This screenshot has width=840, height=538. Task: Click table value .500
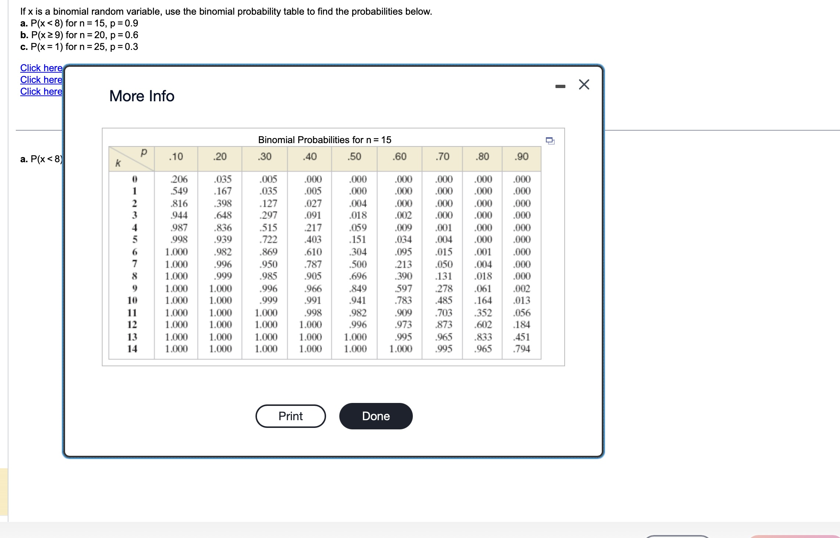[358, 264]
